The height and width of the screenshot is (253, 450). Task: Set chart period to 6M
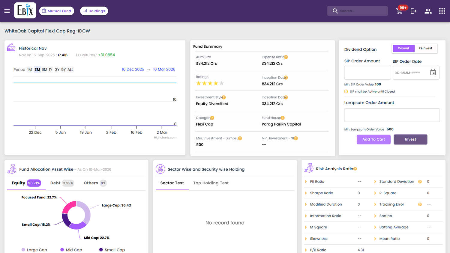point(44,70)
